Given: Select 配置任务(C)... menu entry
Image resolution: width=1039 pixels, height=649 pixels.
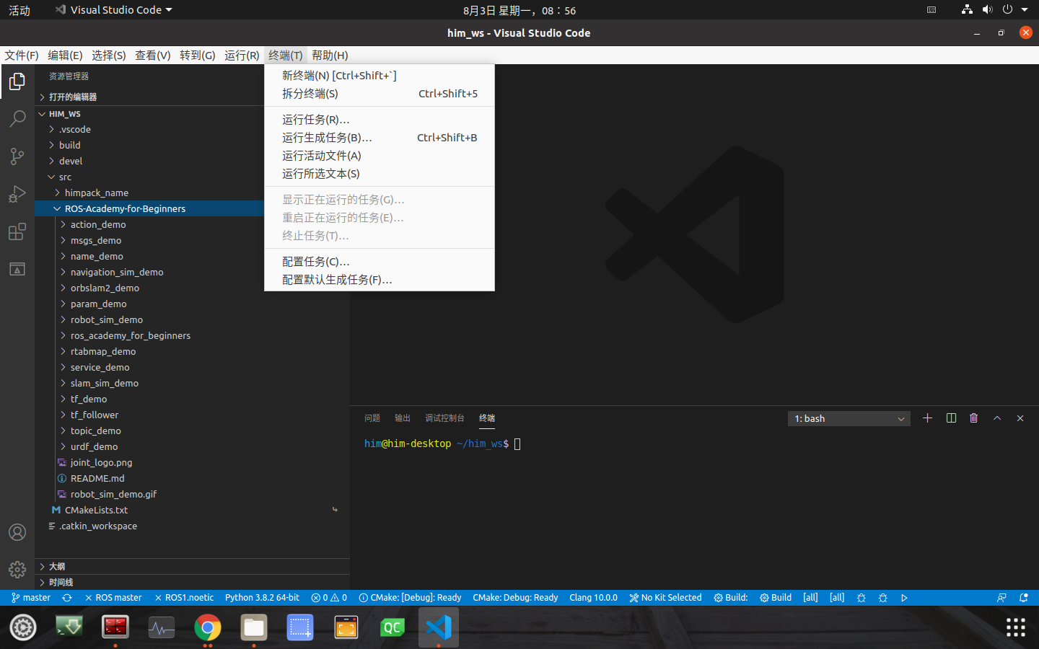Looking at the screenshot, I should [x=380, y=262].
